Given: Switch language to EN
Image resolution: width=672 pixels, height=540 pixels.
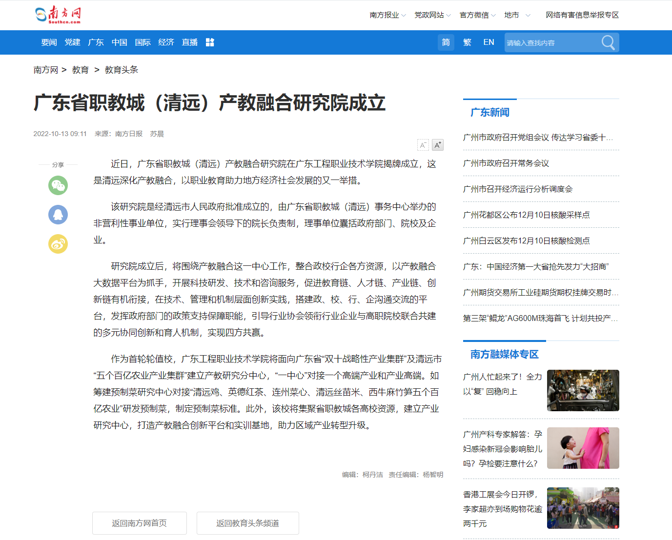Looking at the screenshot, I should tap(489, 42).
